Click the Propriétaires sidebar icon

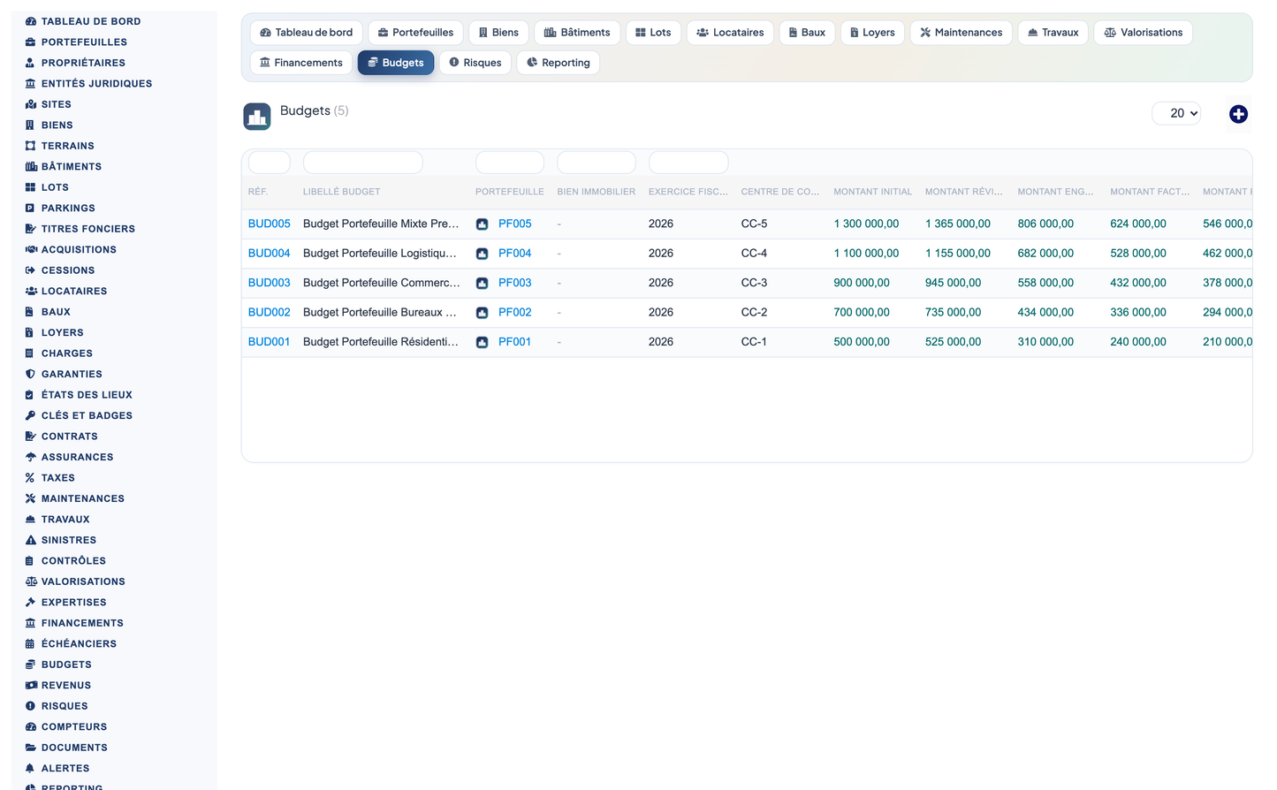pos(30,63)
